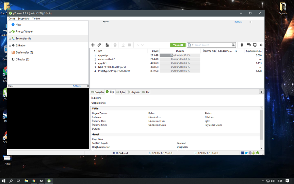The height and width of the screenshot is (184, 294).
Task: Open the lightbulb tips icon
Action: (242, 45)
